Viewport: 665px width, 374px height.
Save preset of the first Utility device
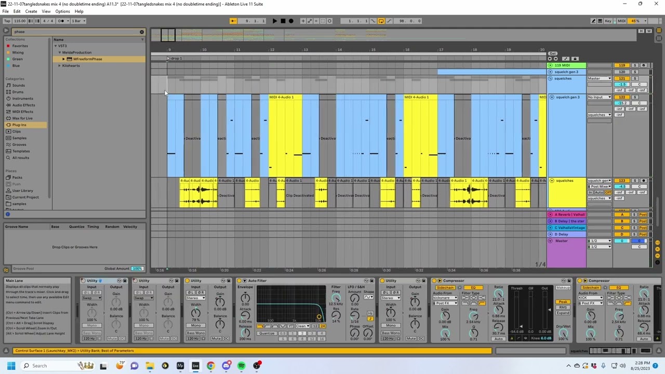[x=124, y=281]
